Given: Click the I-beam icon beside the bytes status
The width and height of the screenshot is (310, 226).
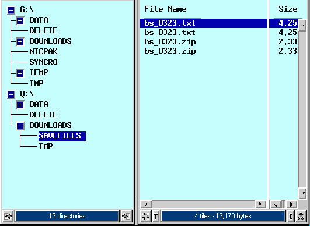Looking at the screenshot, I should point(290,216).
